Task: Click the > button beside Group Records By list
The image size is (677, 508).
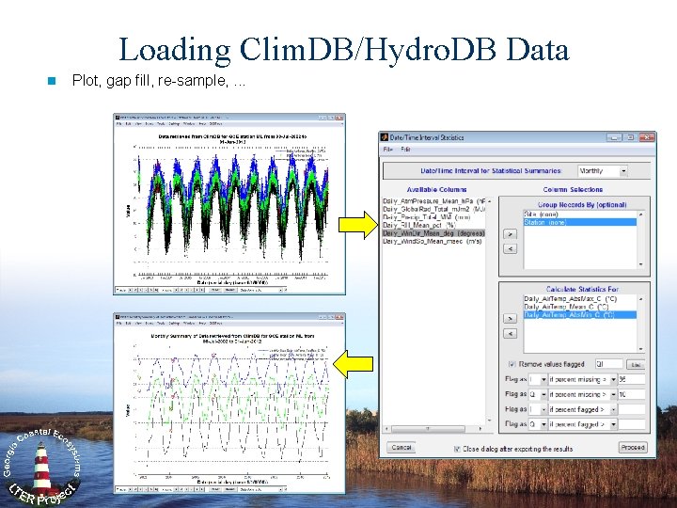Action: [511, 233]
